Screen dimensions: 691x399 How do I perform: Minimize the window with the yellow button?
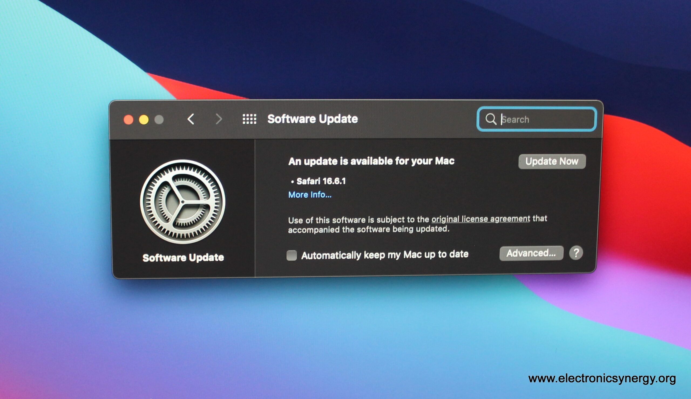pos(144,120)
